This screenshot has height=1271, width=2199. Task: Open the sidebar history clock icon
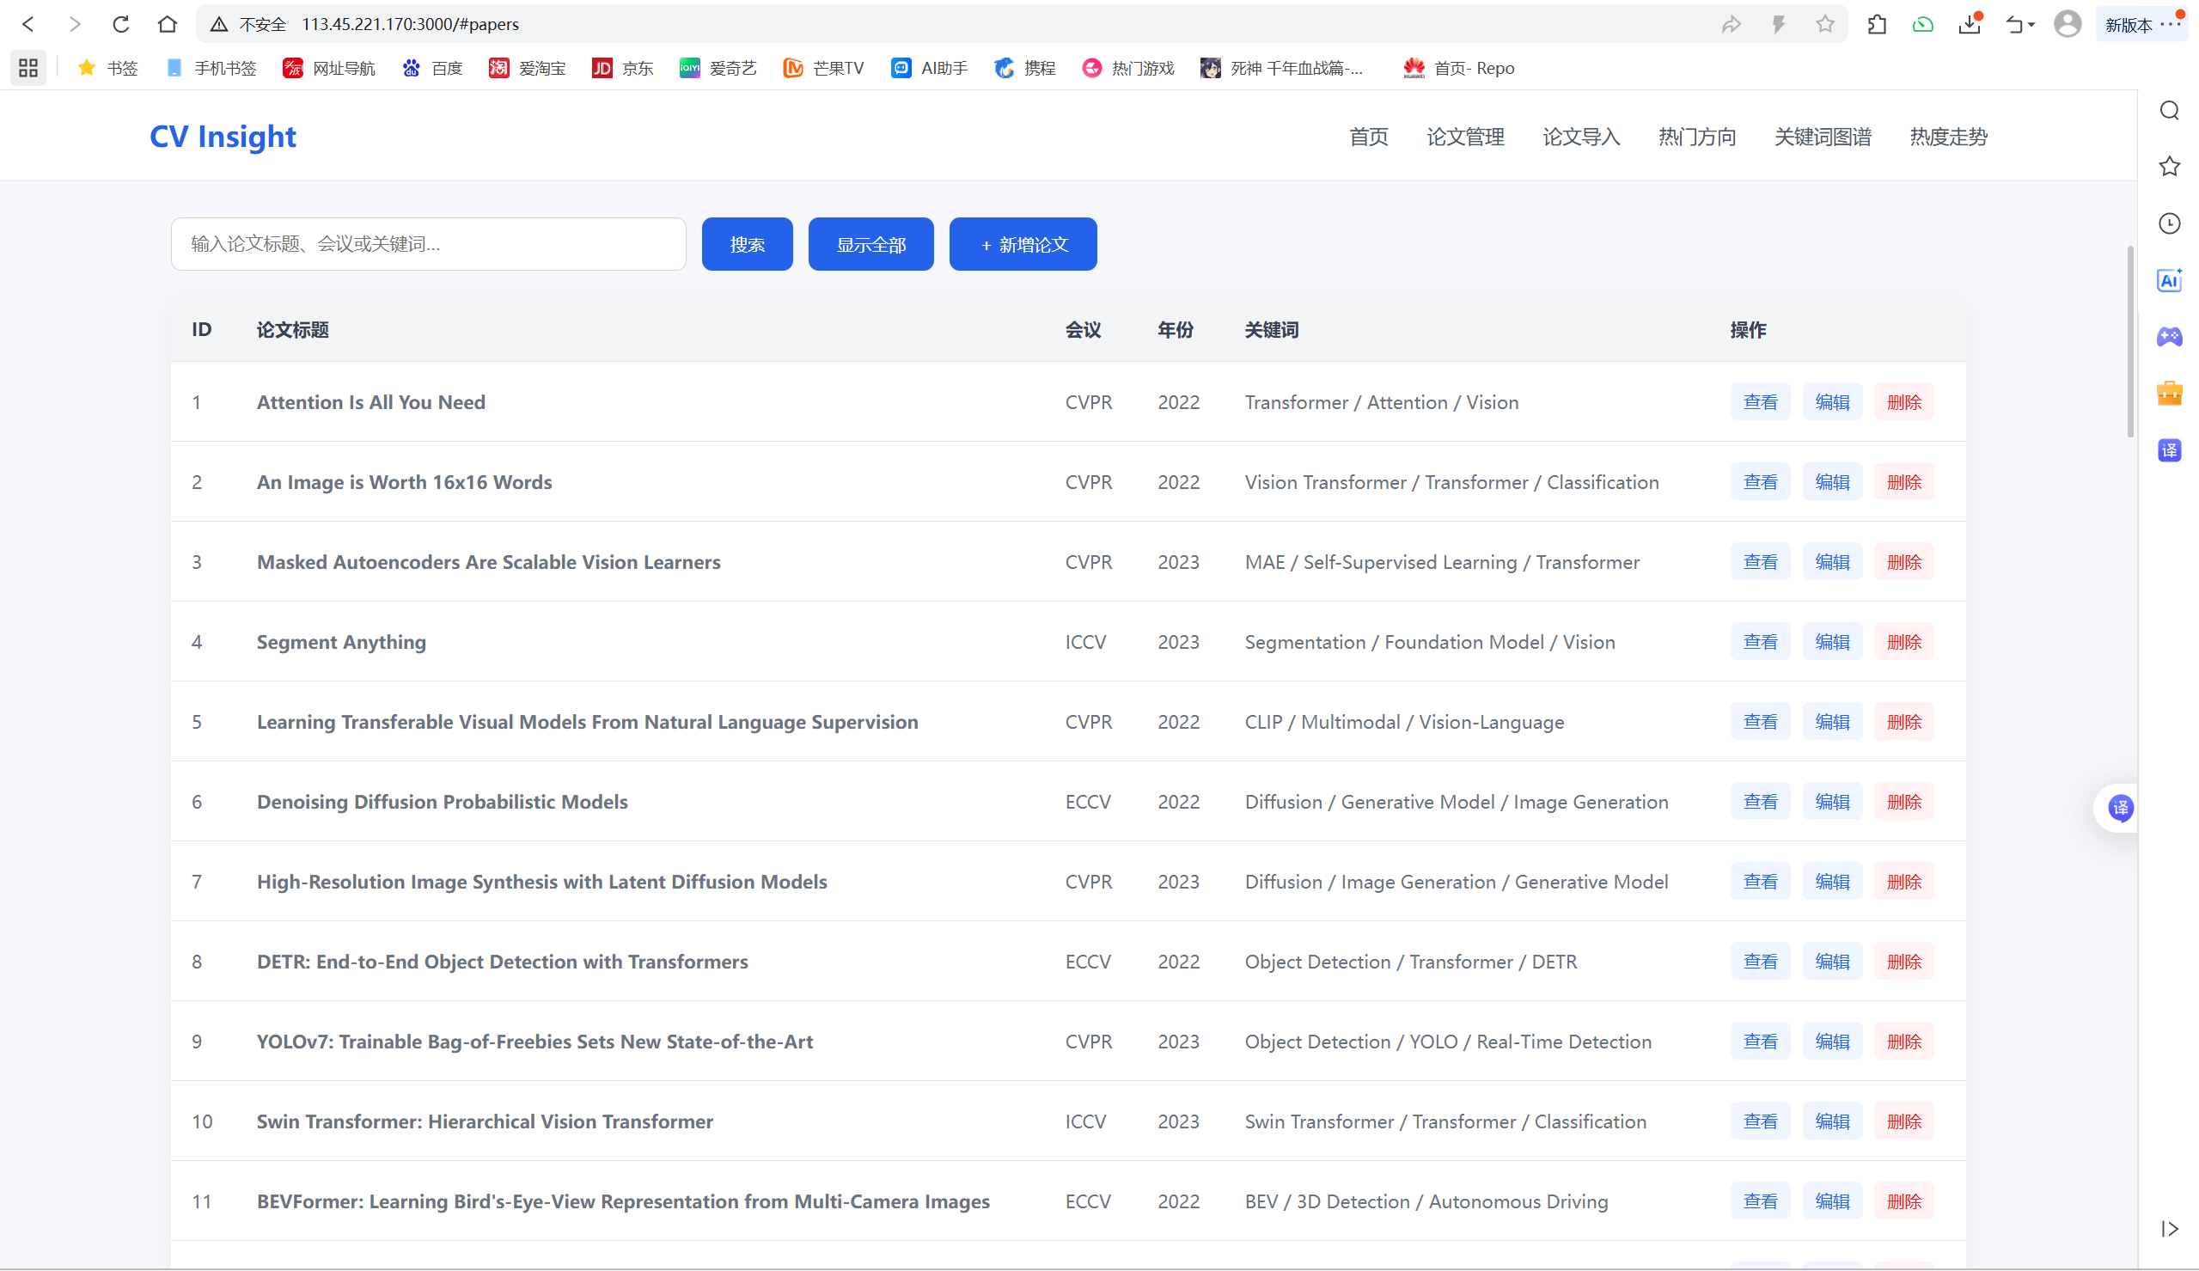pos(2169,223)
